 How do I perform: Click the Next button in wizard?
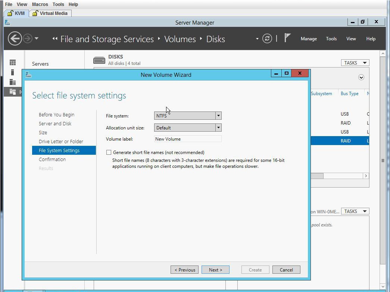[215, 270]
